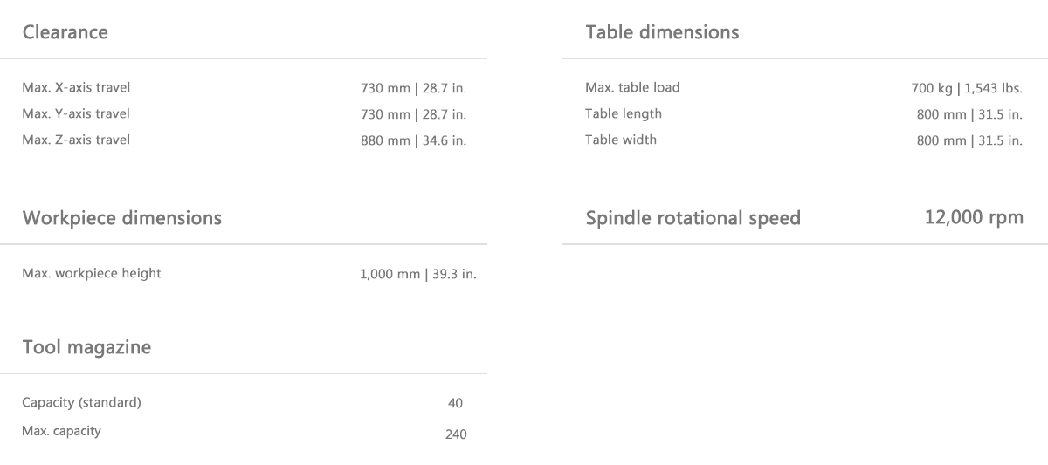Click the 1,000 mm workpiece height value
This screenshot has width=1048, height=465.
pos(418,274)
